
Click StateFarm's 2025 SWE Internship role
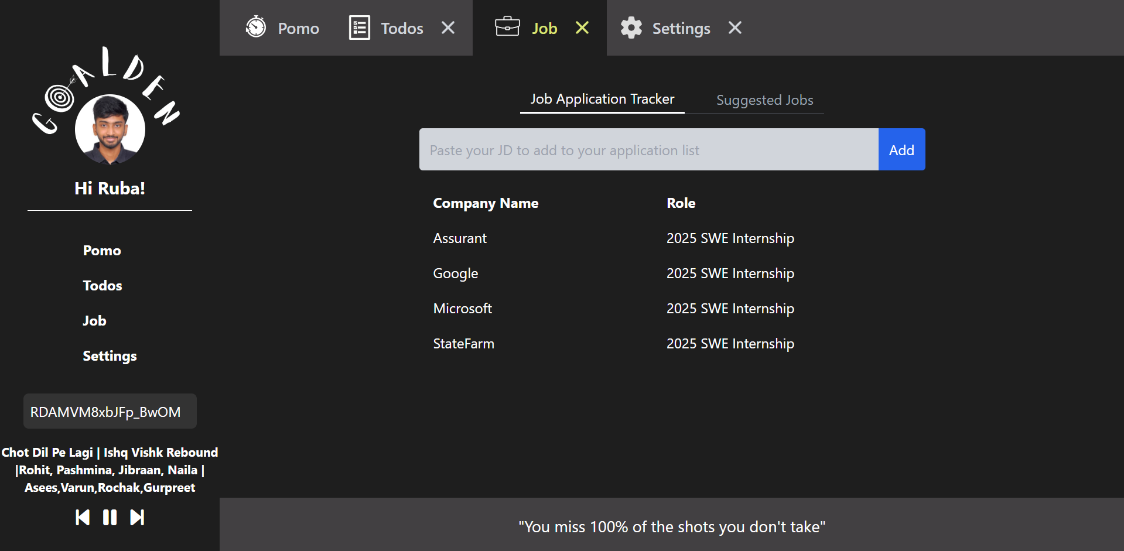coord(730,344)
